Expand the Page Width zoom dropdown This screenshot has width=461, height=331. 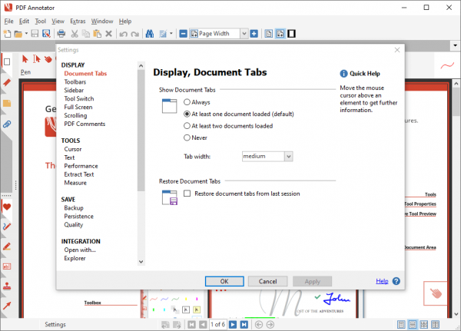[x=243, y=34]
